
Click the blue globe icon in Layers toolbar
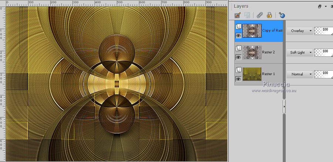coord(282,15)
